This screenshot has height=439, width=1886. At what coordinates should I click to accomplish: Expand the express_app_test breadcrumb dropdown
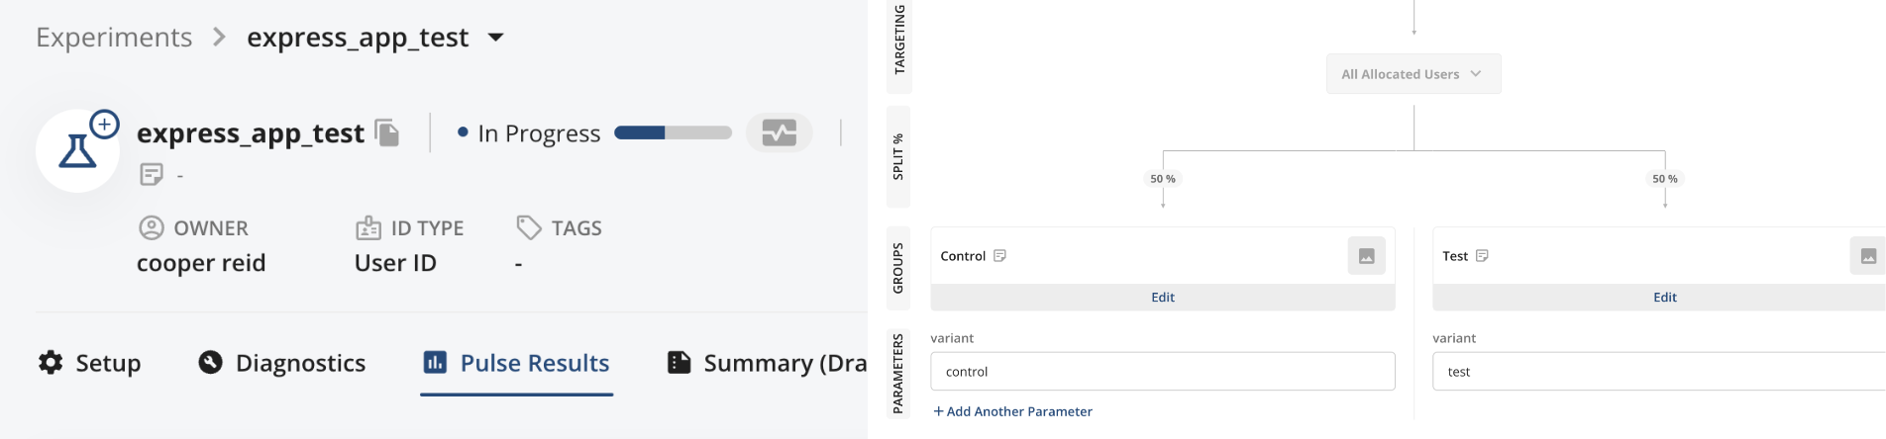(x=496, y=38)
